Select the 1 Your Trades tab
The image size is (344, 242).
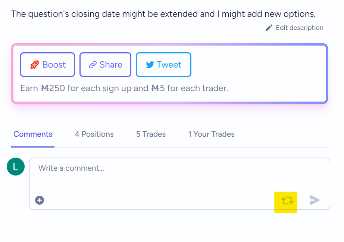[x=211, y=134]
